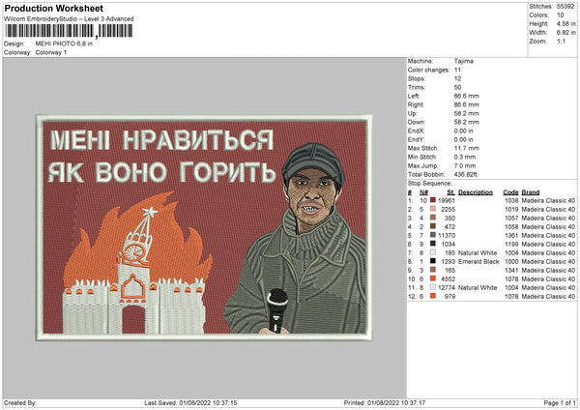Select the 'Colorway 1' value
The height and width of the screenshot is (410, 580).
click(51, 52)
